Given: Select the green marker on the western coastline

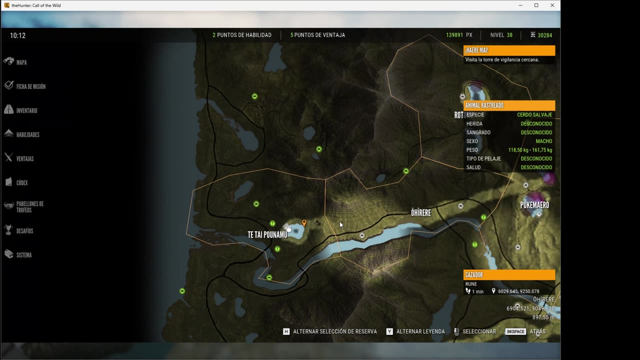Looking at the screenshot, I should point(182,291).
